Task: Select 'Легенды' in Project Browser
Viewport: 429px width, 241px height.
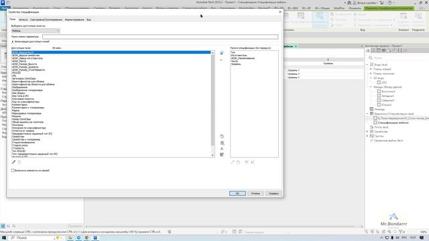Action: [x=379, y=109]
